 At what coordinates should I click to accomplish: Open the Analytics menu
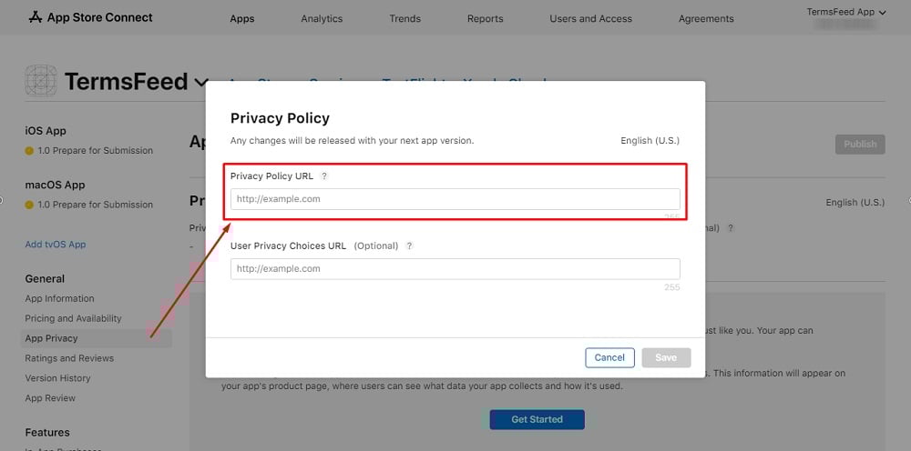[322, 18]
